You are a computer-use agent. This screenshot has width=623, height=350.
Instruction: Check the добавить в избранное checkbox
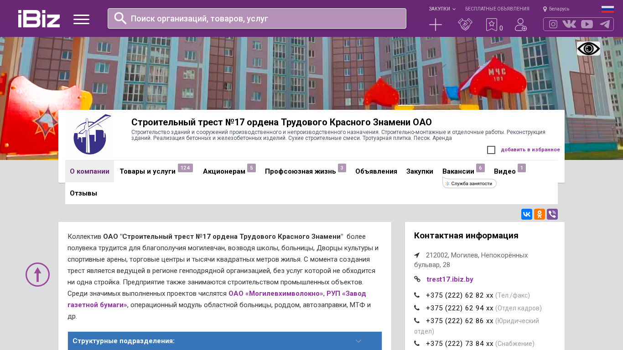pos(491,150)
